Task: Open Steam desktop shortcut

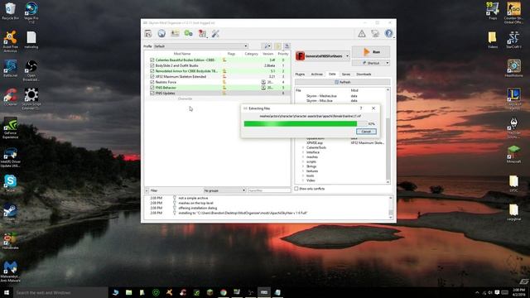Action: [10, 212]
